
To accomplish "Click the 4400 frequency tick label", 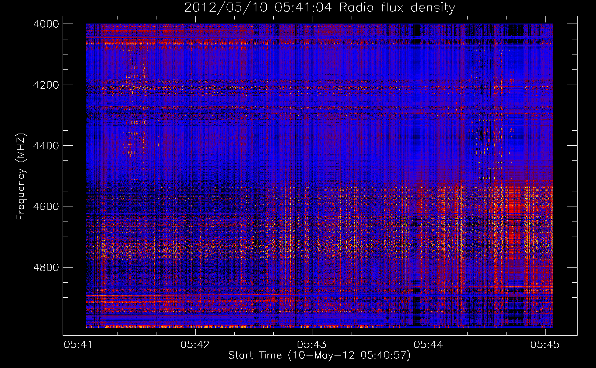I will tap(46, 146).
